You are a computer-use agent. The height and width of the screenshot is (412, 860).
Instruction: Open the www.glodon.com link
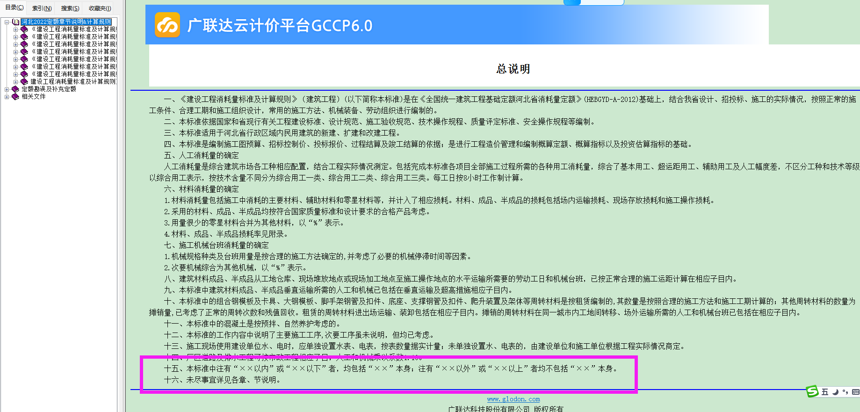[513, 399]
